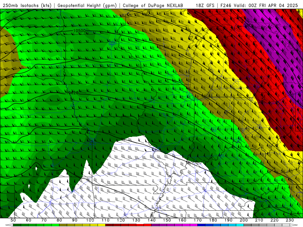This screenshot has height=227, width=303.
Task: Select the dark gray swatch just after 200
Action: [x=248, y=225]
